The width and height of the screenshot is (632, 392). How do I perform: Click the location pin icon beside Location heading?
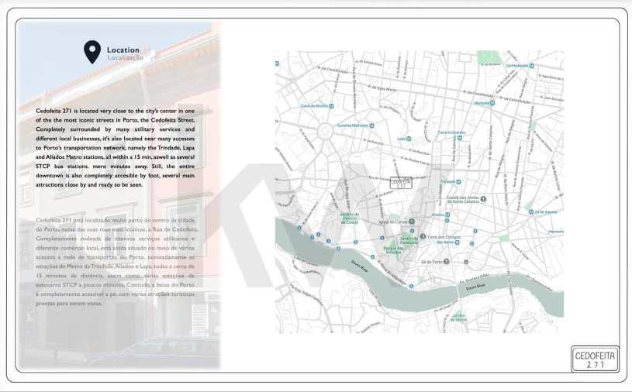point(92,52)
